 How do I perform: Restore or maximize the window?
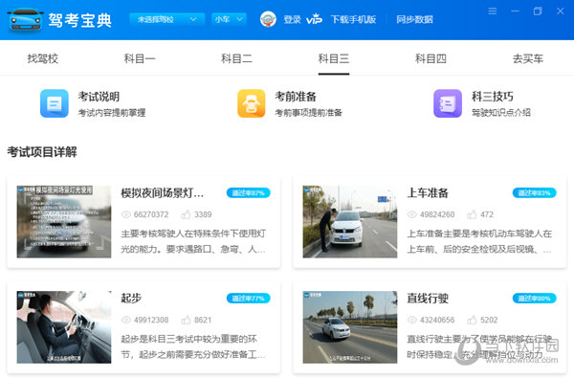point(538,11)
